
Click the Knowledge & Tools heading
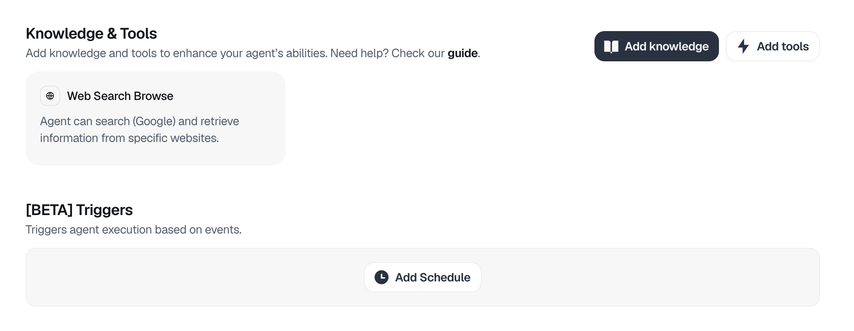tap(91, 34)
